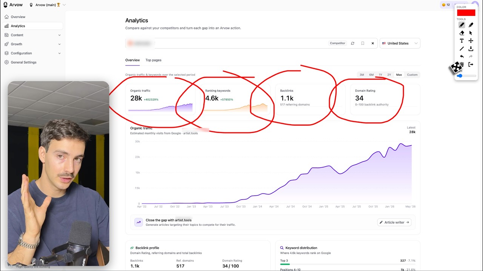Select the pencil drawing tool
Viewport: 483px width, 271px height.
click(x=461, y=25)
